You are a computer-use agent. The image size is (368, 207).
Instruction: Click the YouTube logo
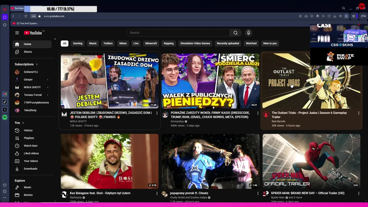33,33
